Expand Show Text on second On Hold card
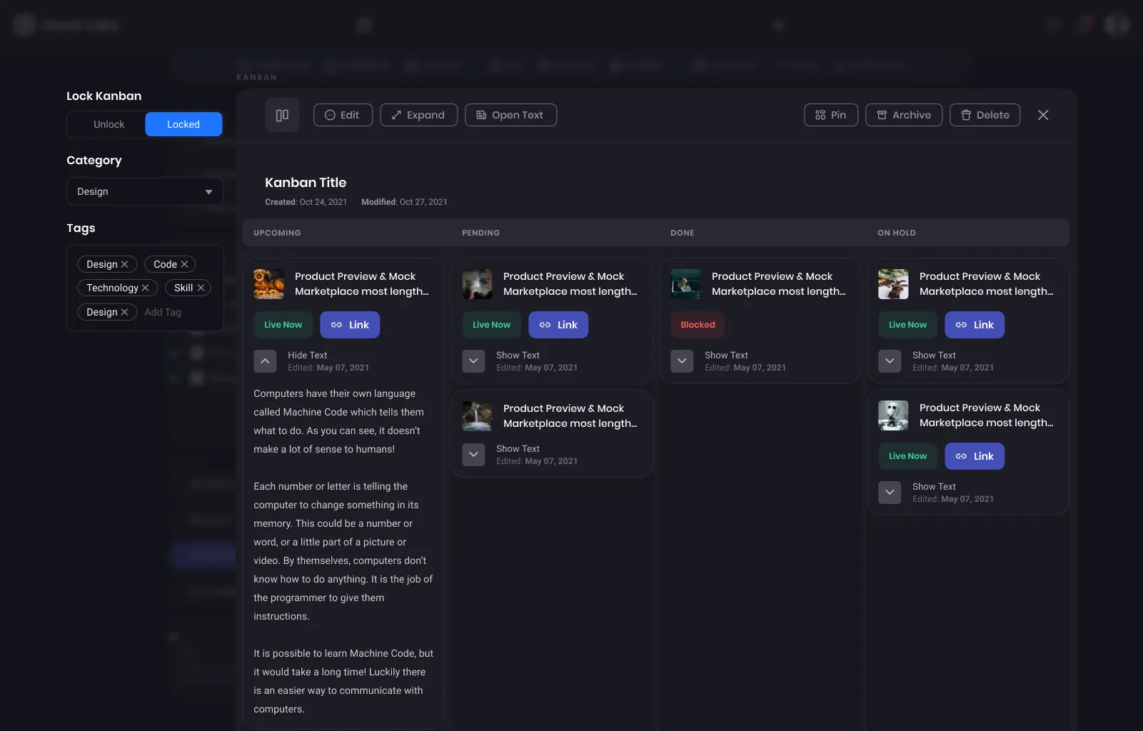This screenshot has width=1143, height=731. (890, 493)
